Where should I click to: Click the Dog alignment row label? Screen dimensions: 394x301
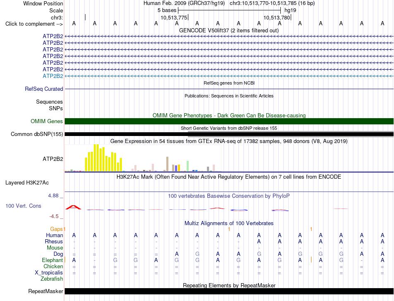click(58, 254)
